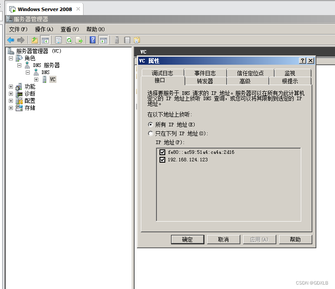Expand the 诊断 tree node

coord(11,94)
